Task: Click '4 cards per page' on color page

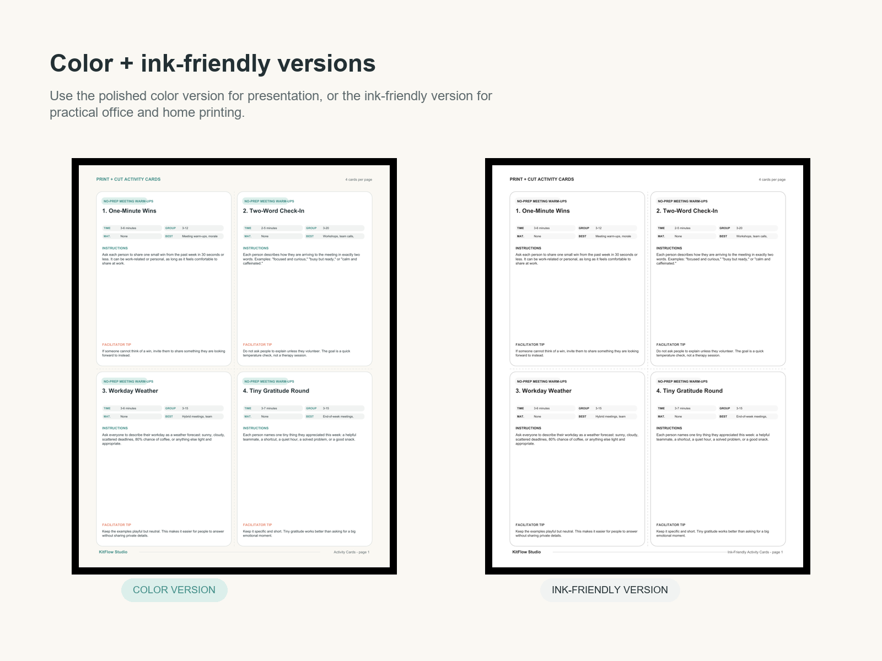Action: coord(359,180)
